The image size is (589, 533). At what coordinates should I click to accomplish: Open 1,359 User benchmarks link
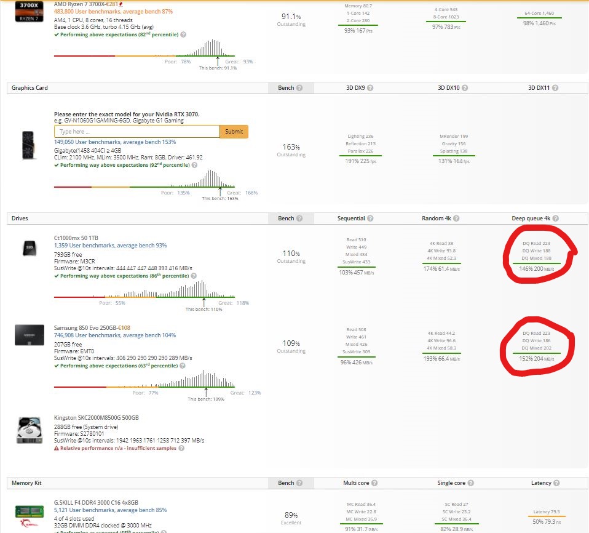click(x=111, y=246)
